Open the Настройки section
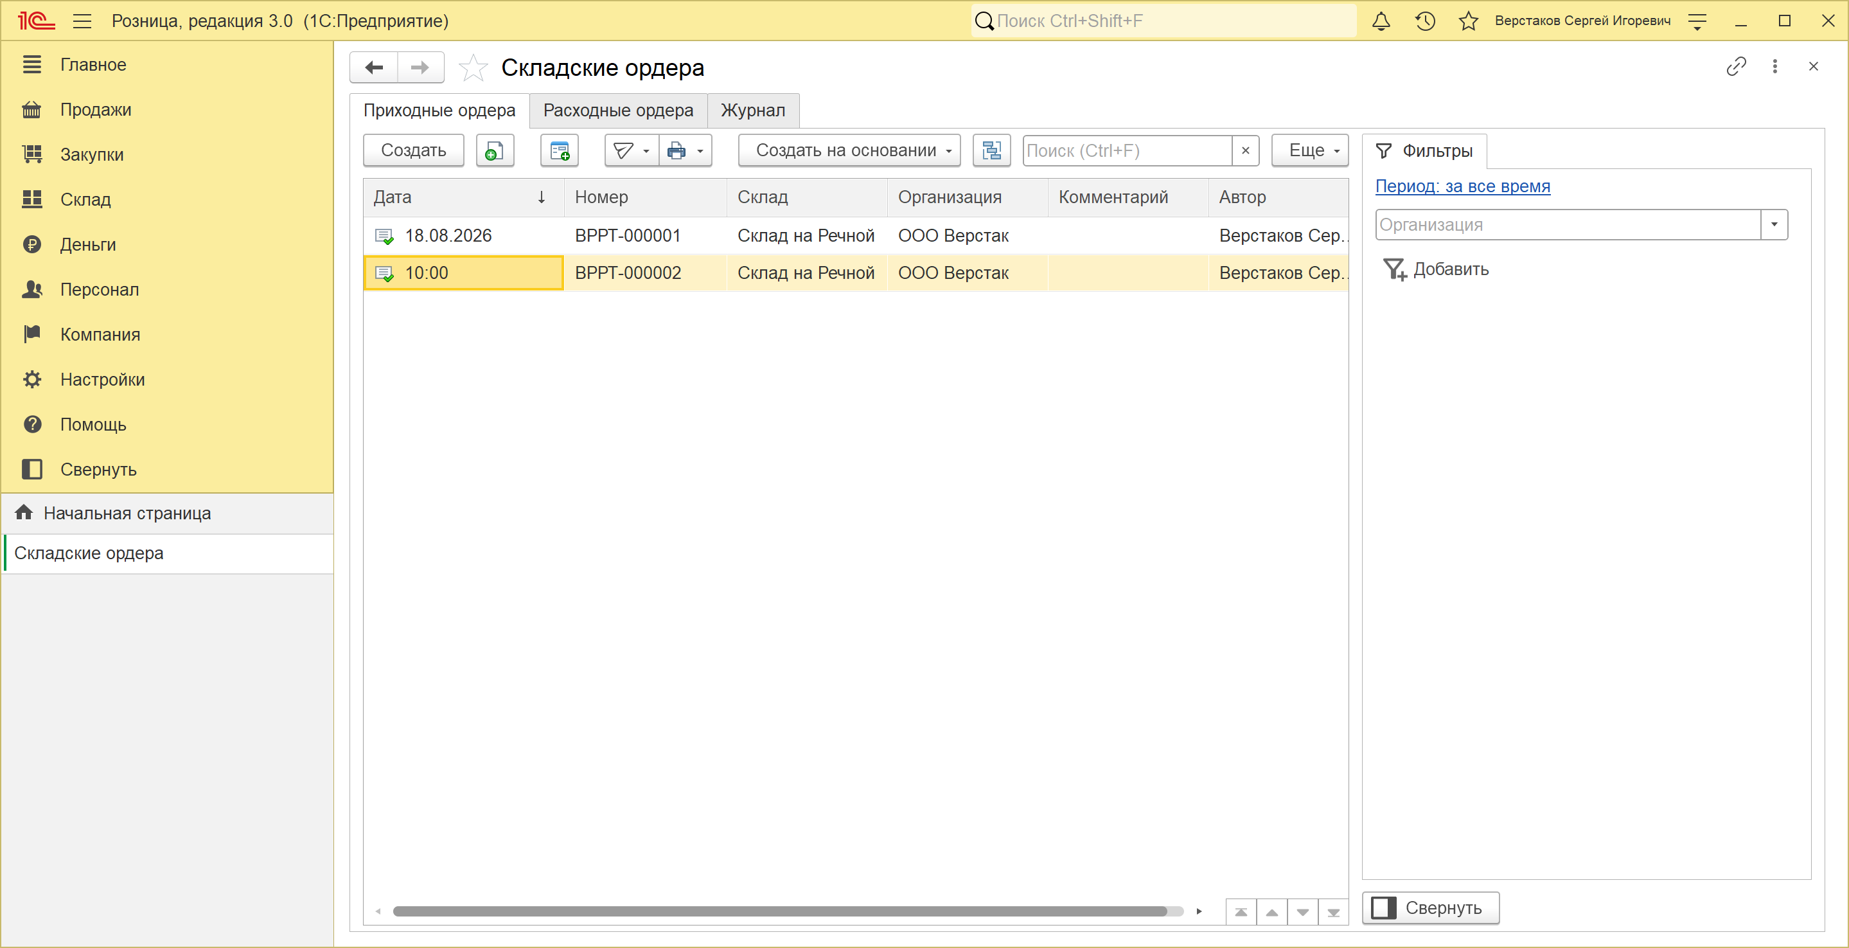The height and width of the screenshot is (948, 1849). pos(166,380)
